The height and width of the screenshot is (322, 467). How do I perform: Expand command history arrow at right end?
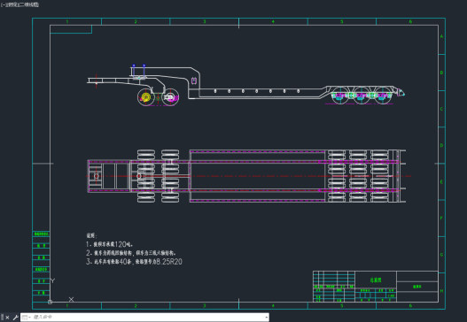[266, 318]
